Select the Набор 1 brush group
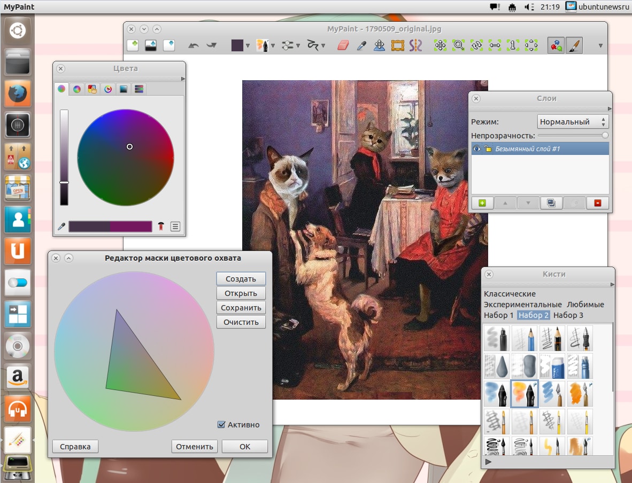632x483 pixels. click(x=498, y=315)
